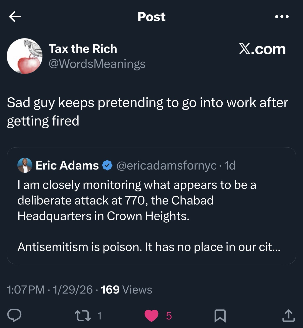Click the Eric Adams name in quote
Screen dimensions: 303x328
(67, 165)
